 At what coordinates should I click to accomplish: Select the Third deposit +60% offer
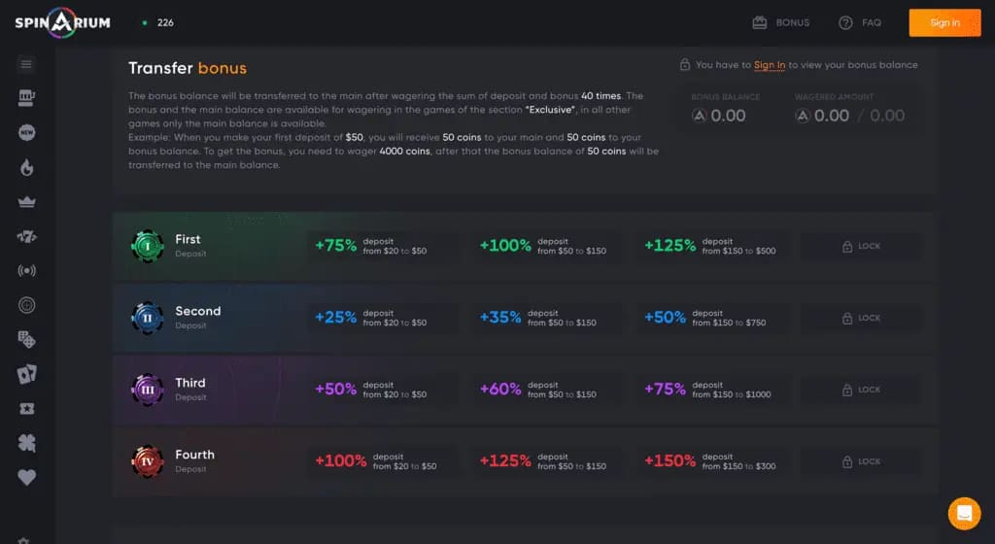coord(538,390)
